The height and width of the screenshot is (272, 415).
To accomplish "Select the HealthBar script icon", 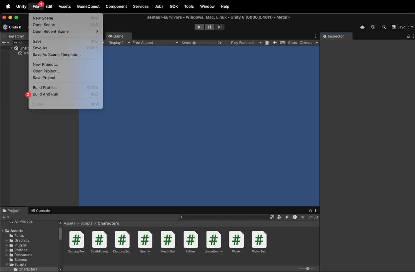I will point(168,240).
